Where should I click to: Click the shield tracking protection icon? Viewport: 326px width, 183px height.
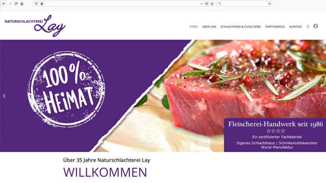click(x=36, y=4)
